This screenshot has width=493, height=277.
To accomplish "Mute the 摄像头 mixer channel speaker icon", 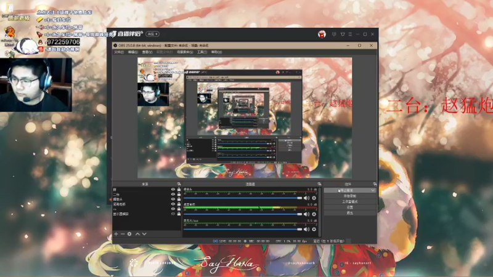I will 306,198.
